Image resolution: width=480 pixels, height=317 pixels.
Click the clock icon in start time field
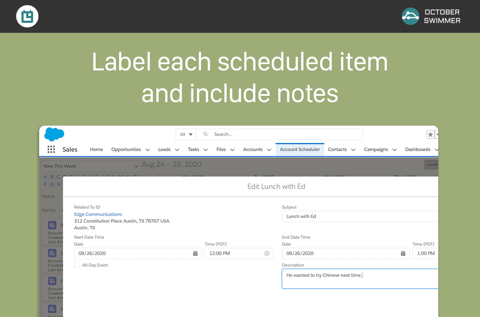267,254
